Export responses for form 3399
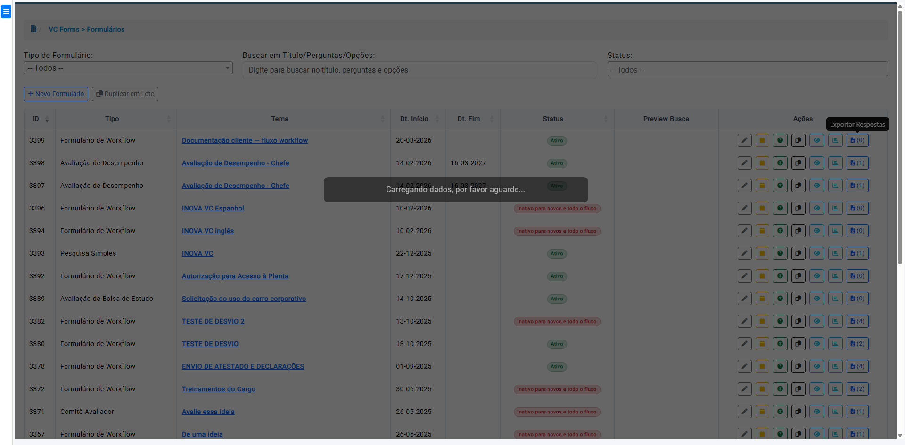Screen dimensions: 905x445 coord(857,140)
